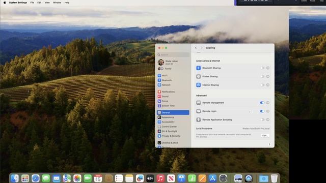This screenshot has height=183, width=326.
Task: Show info for Remote Application Scripting
Action: (268, 119)
